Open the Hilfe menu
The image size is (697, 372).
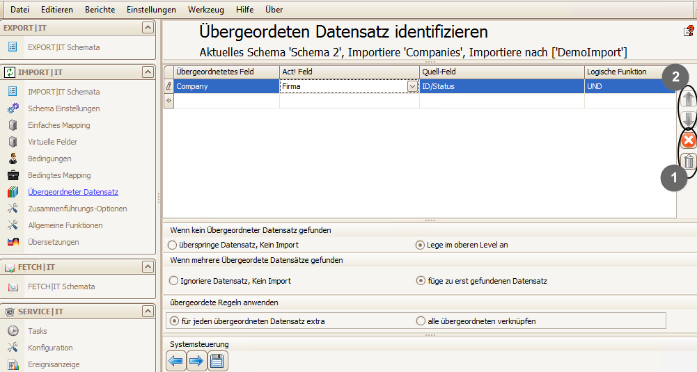[245, 9]
